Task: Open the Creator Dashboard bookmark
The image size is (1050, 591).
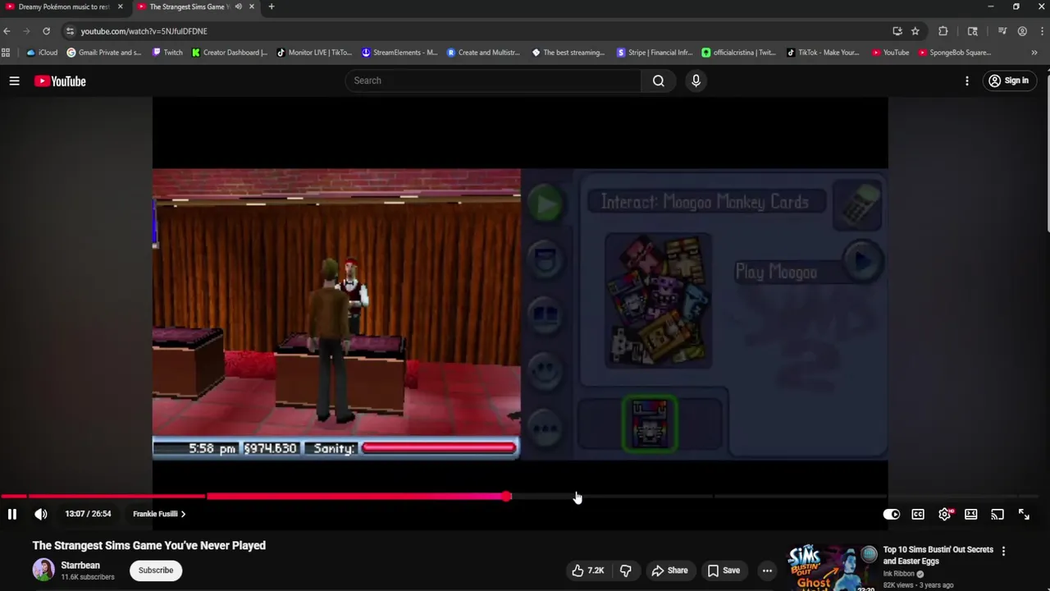Action: (x=230, y=53)
